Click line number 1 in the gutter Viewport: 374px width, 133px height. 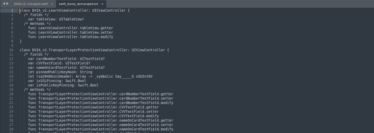[x=12, y=11]
